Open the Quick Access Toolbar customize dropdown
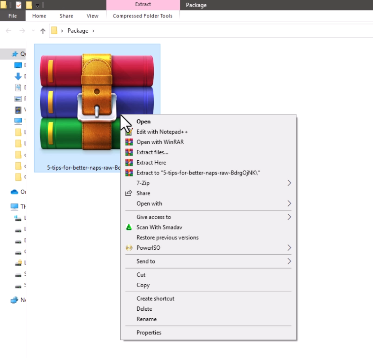Screen dimensions: 373x358 pyautogui.click(x=37, y=6)
